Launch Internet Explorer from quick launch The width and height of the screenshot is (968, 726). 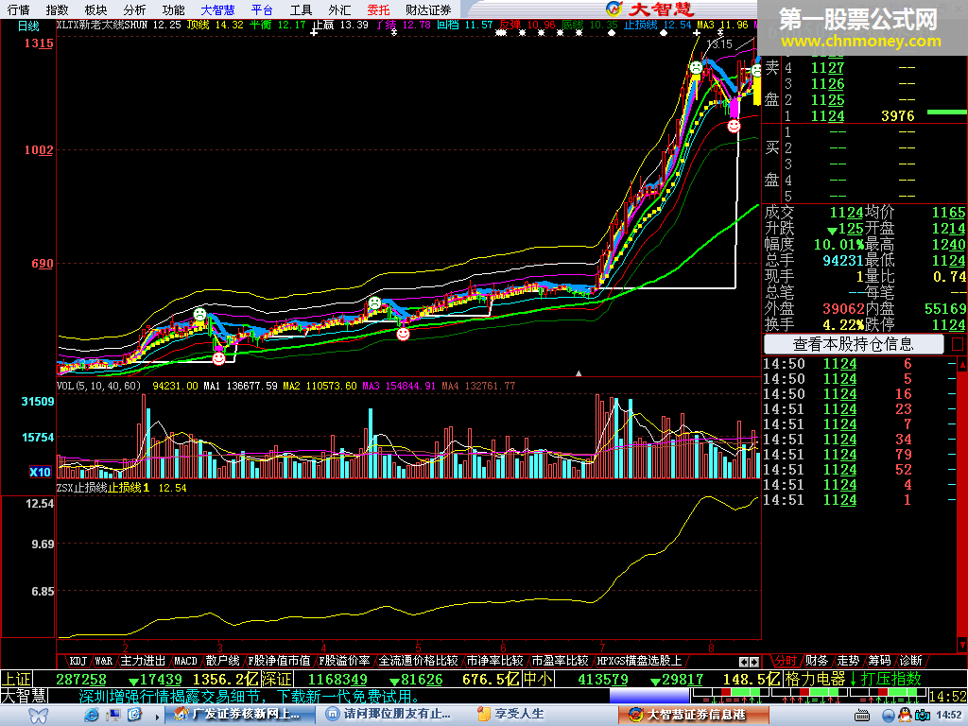(x=92, y=715)
